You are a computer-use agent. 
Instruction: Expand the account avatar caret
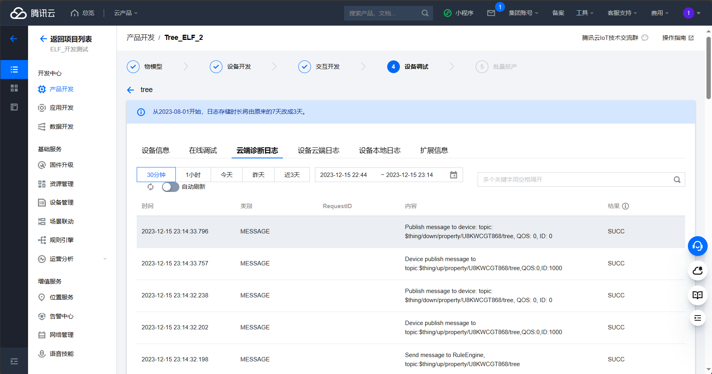pyautogui.click(x=699, y=13)
